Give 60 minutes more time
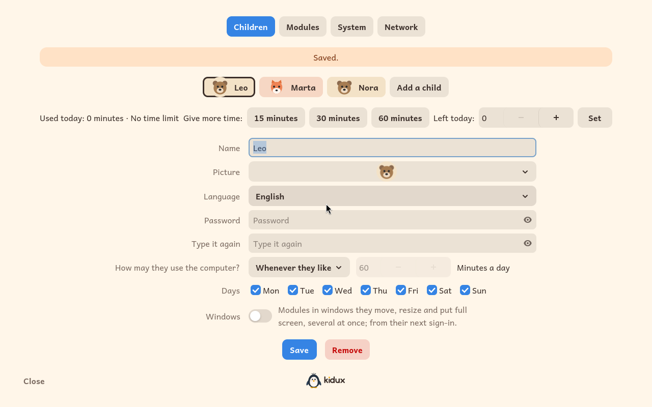The width and height of the screenshot is (652, 407). 400,118
